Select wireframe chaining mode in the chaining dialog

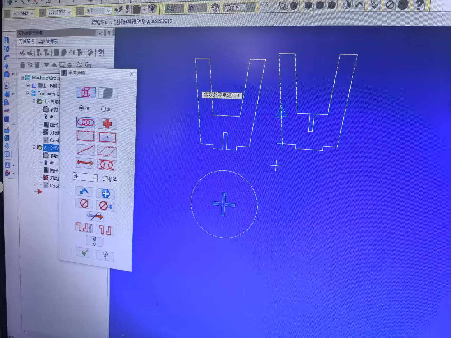86,93
